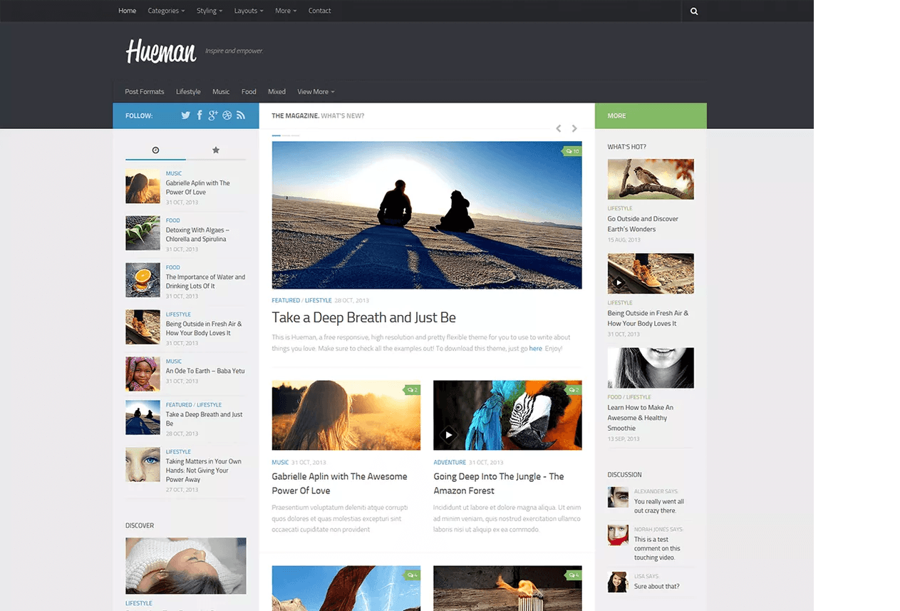Viewport: 900px width, 611px height.
Task: Click the Hueman site logo
Action: point(161,51)
